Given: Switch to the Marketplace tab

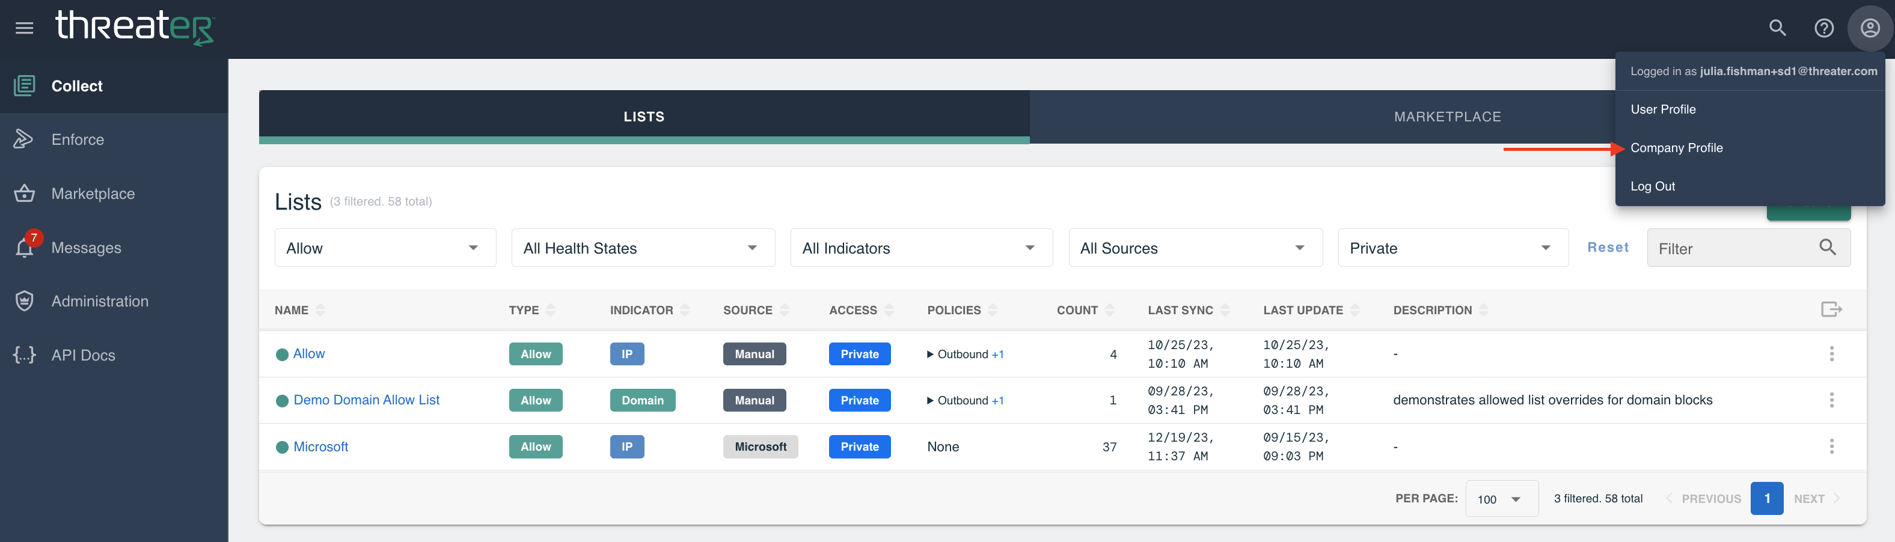Looking at the screenshot, I should point(1447,117).
